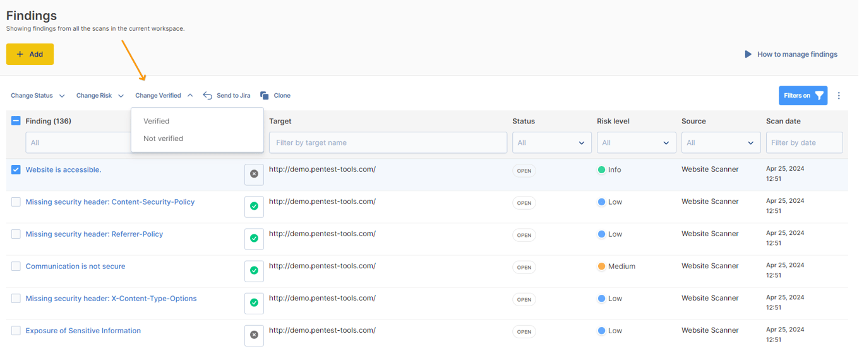Click the Clone icon in toolbar
The height and width of the screenshot is (349, 864).
[x=265, y=96]
